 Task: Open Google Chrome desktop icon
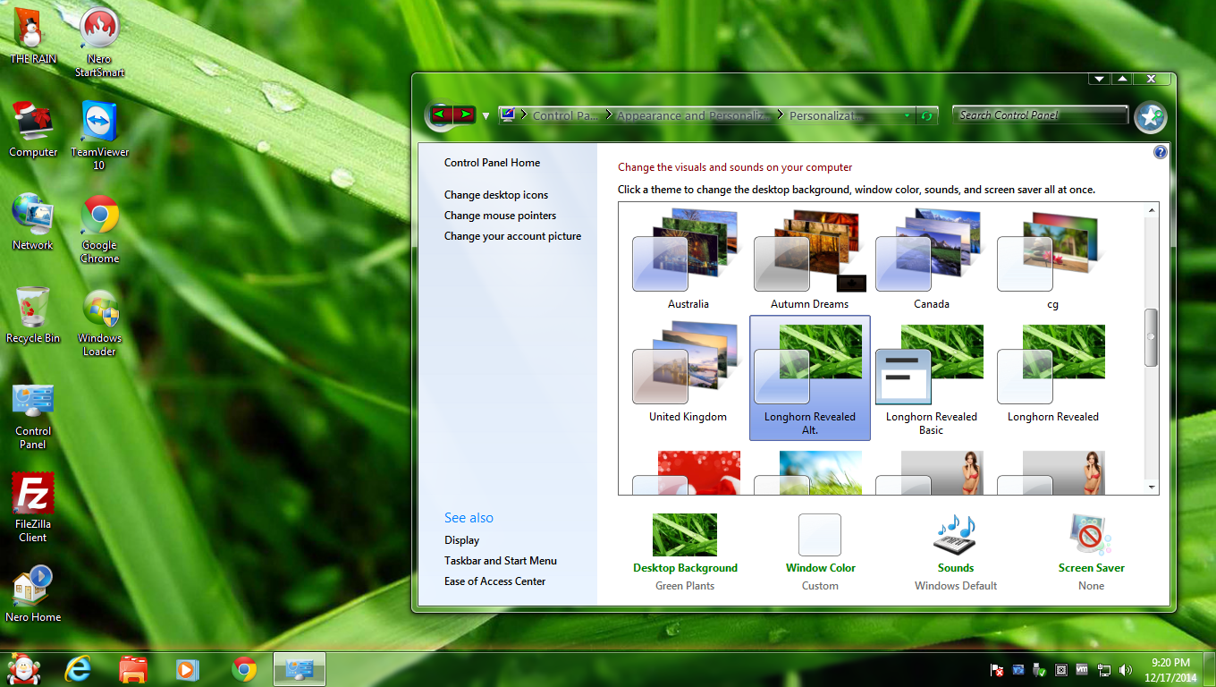[x=99, y=229]
